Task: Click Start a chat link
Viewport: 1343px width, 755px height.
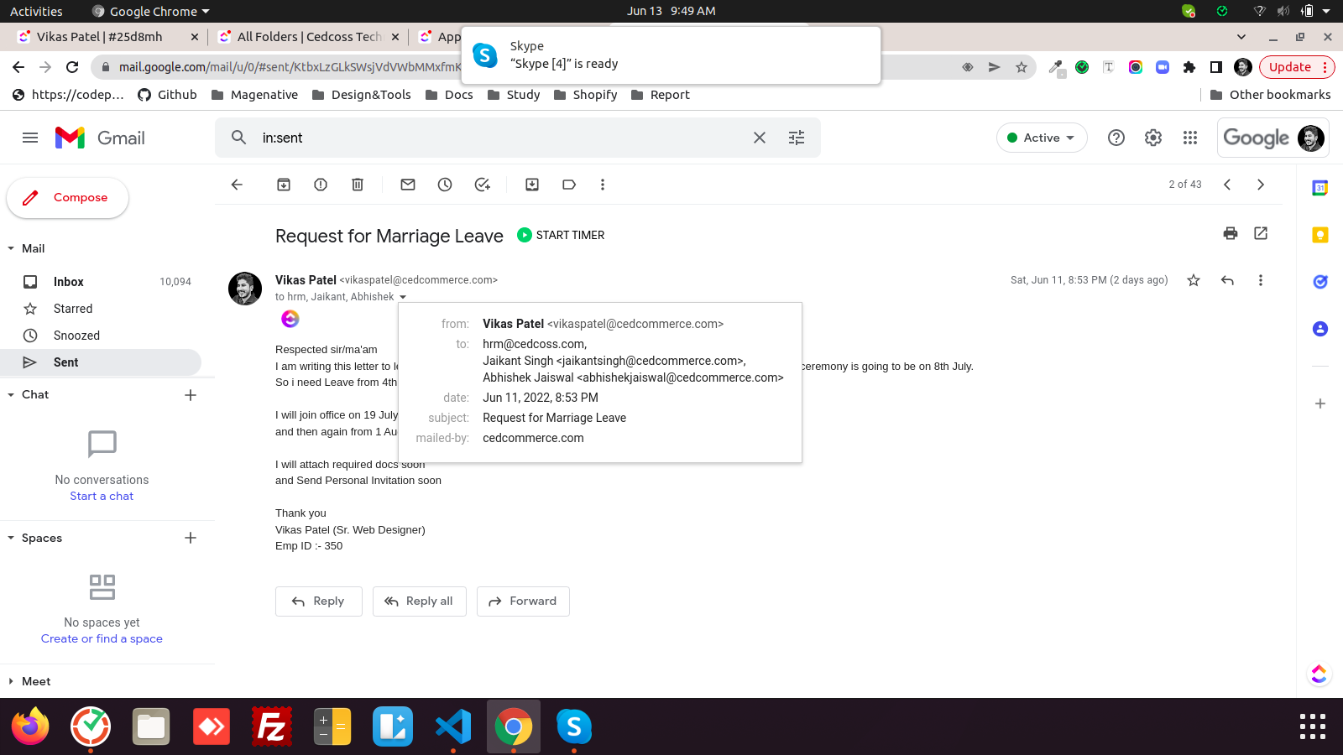Action: [102, 496]
